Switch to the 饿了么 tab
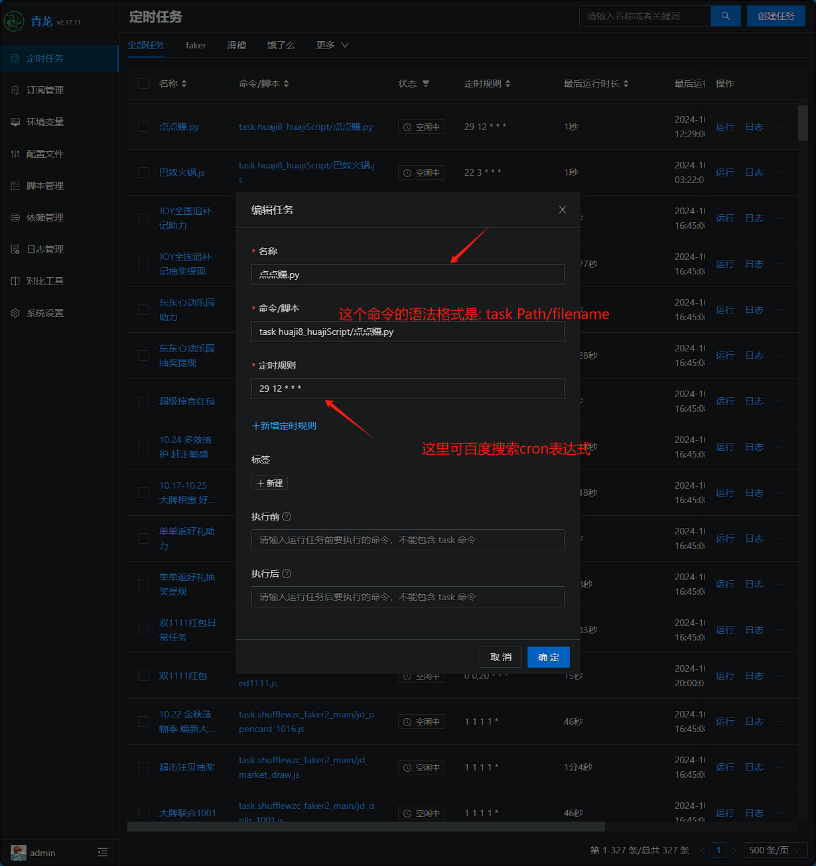Screen dimensions: 816x866 tap(281, 45)
